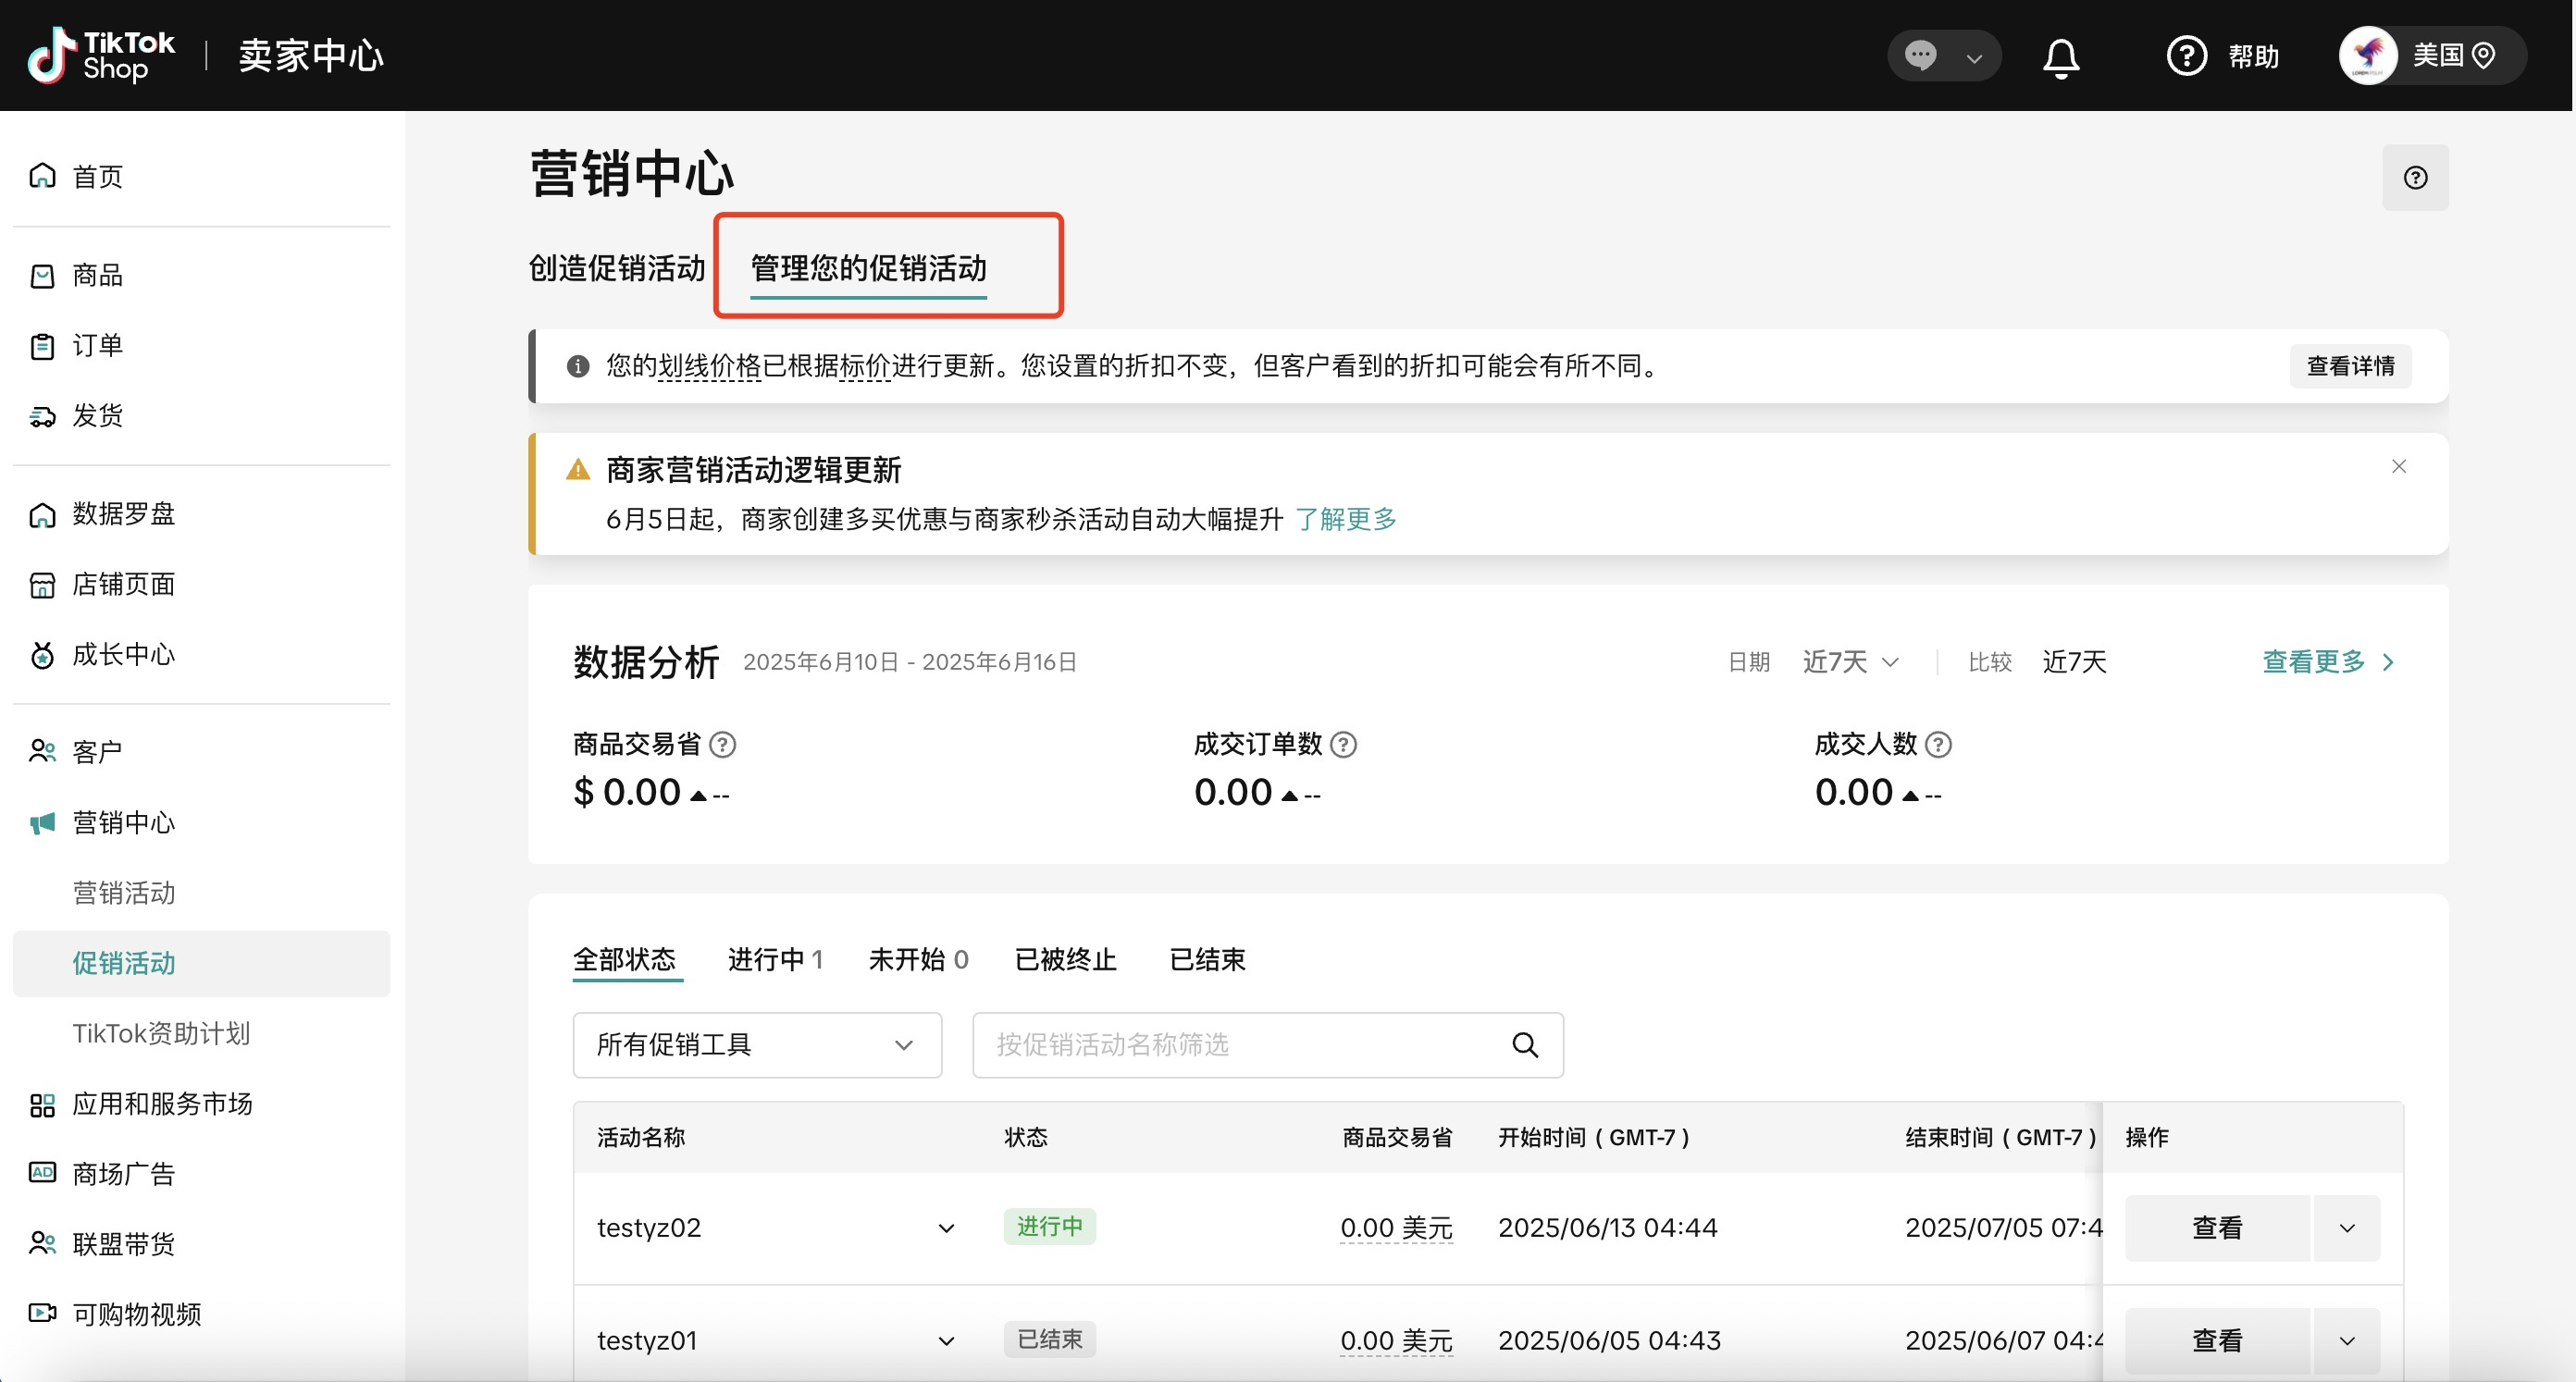The width and height of the screenshot is (2576, 1382).
Task: Open action dropdown arrow for testyz02
Action: pyautogui.click(x=2347, y=1228)
